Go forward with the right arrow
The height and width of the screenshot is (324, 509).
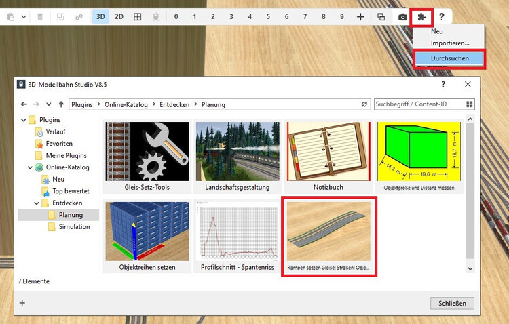(x=36, y=104)
